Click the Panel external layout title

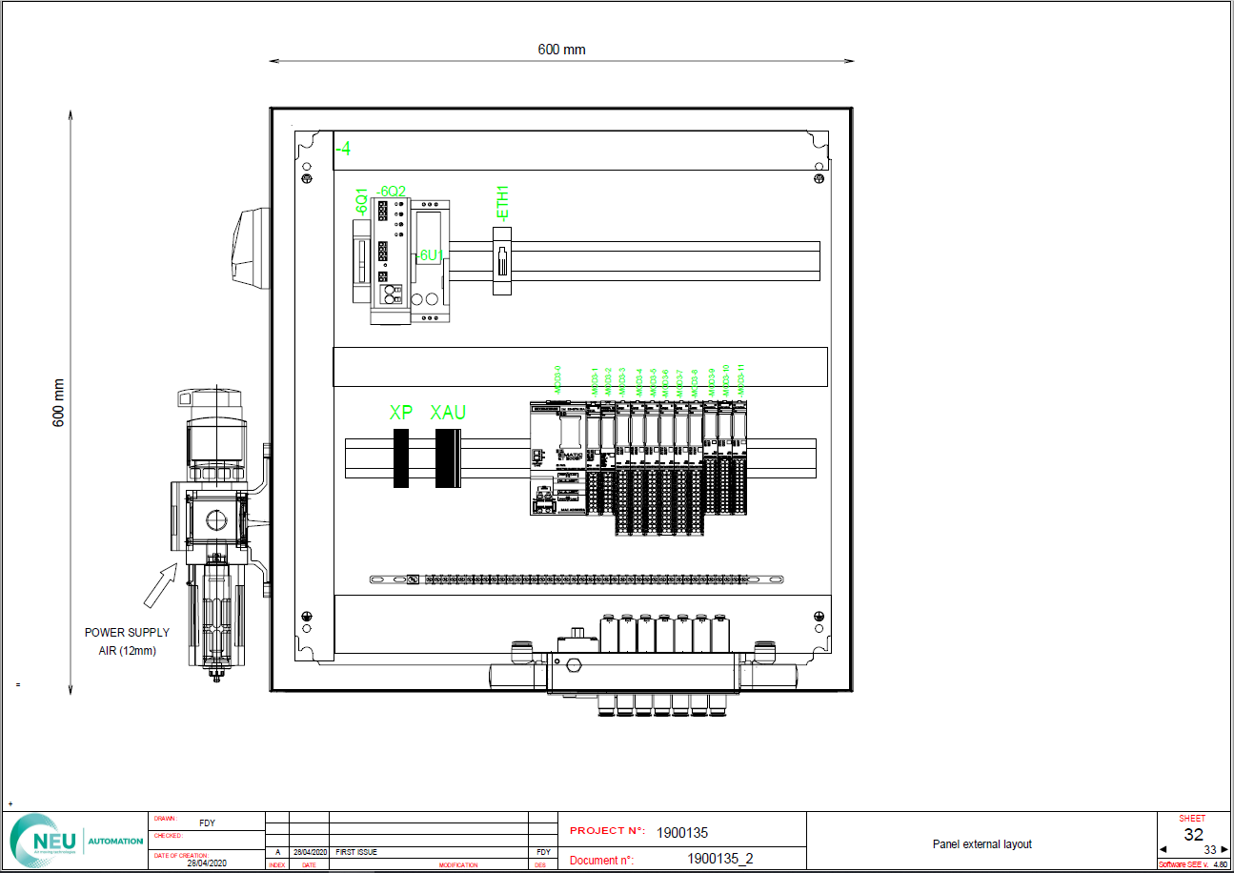pyautogui.click(x=981, y=844)
